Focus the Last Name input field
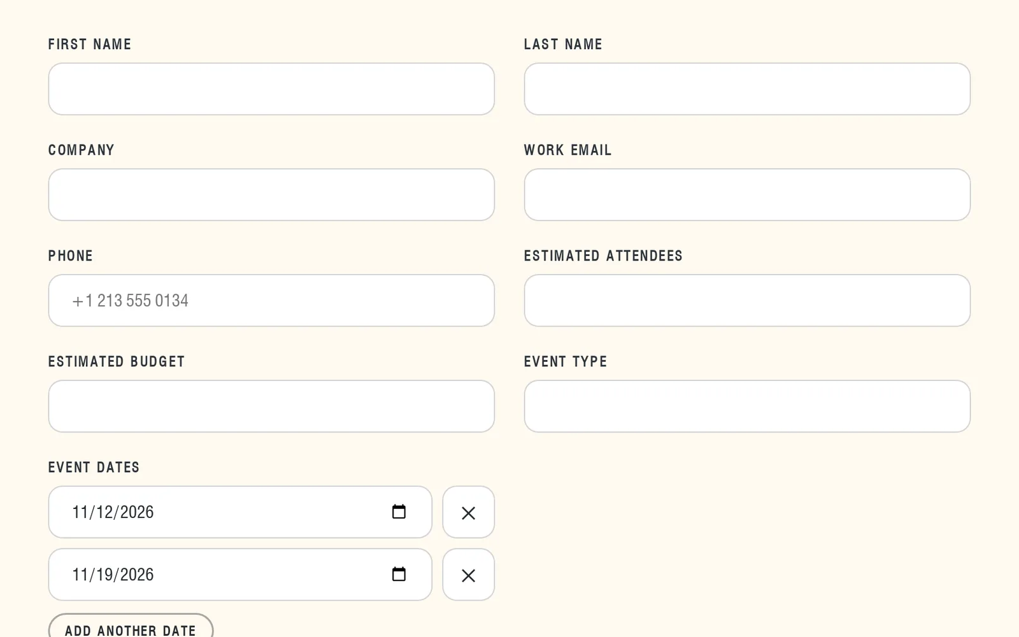Image resolution: width=1019 pixels, height=637 pixels. [747, 89]
